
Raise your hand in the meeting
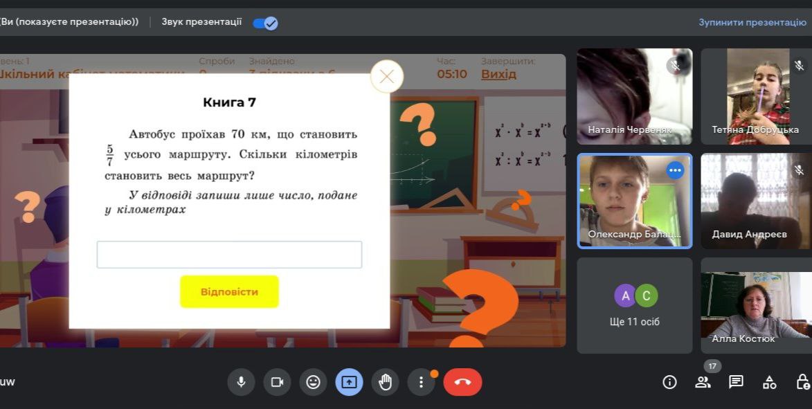(x=385, y=382)
